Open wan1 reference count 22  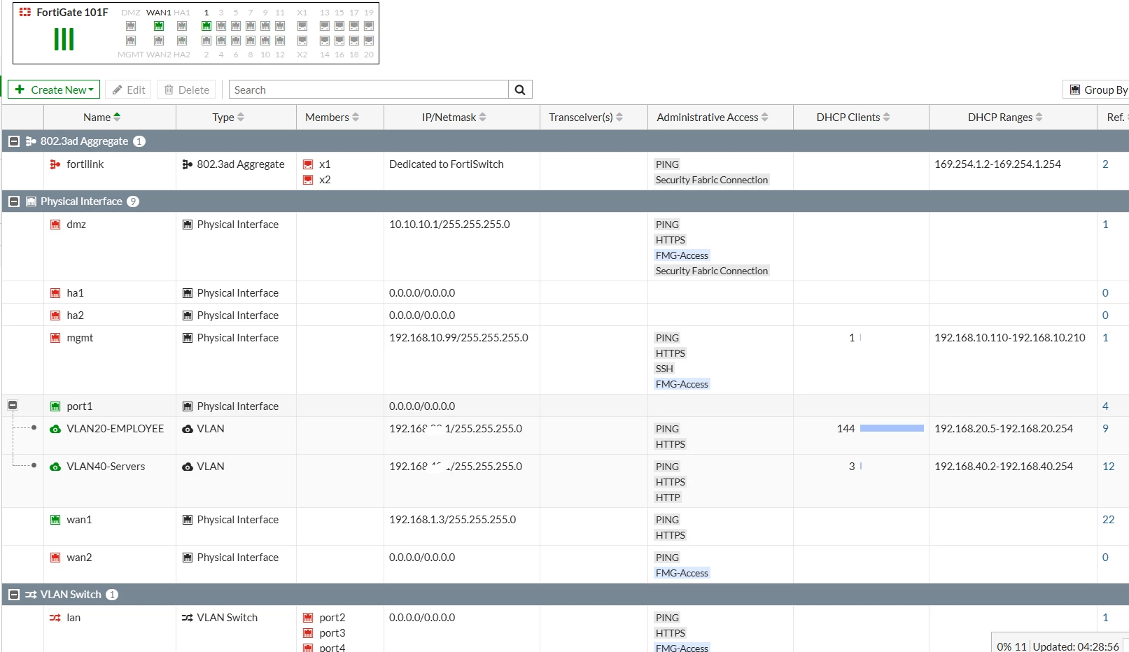tap(1108, 520)
